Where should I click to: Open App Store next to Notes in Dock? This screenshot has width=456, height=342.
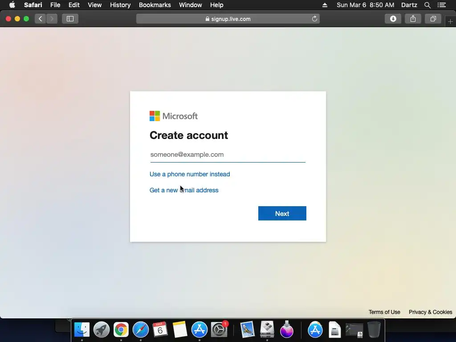199,330
